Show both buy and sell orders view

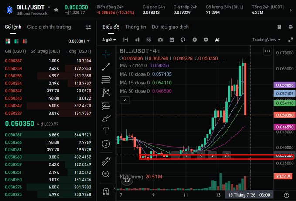(8, 41)
